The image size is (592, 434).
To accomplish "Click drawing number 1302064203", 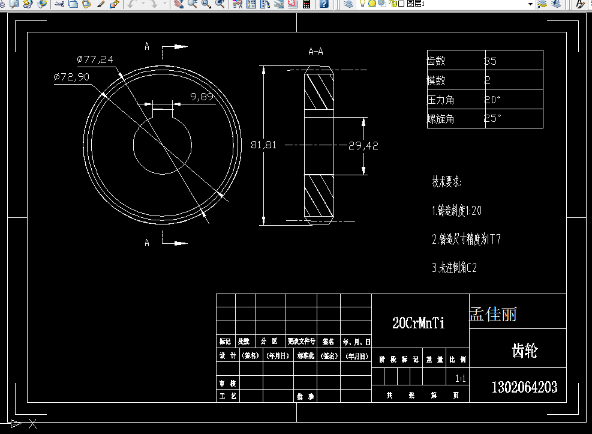I will (524, 387).
